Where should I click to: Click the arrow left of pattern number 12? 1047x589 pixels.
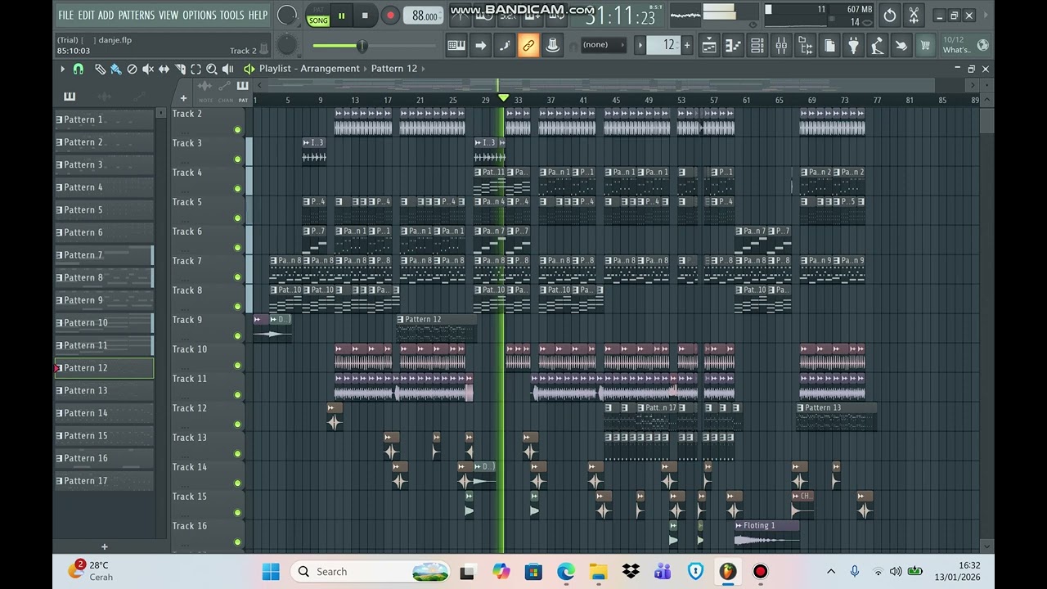click(640, 45)
